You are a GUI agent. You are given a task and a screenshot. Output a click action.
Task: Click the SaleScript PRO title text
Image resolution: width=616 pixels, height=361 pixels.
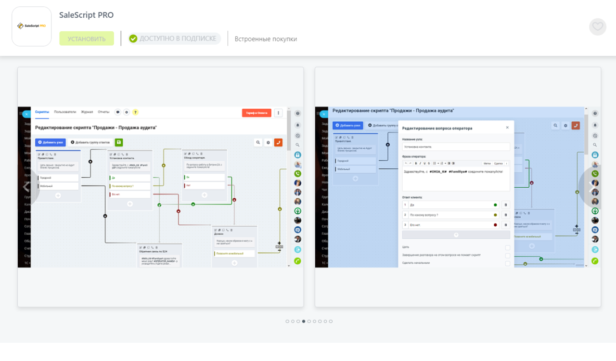coord(87,15)
